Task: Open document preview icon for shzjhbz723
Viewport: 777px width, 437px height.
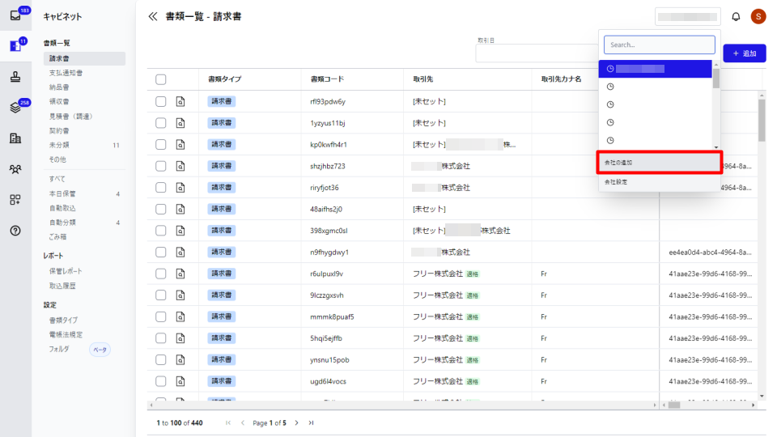Action: point(180,166)
